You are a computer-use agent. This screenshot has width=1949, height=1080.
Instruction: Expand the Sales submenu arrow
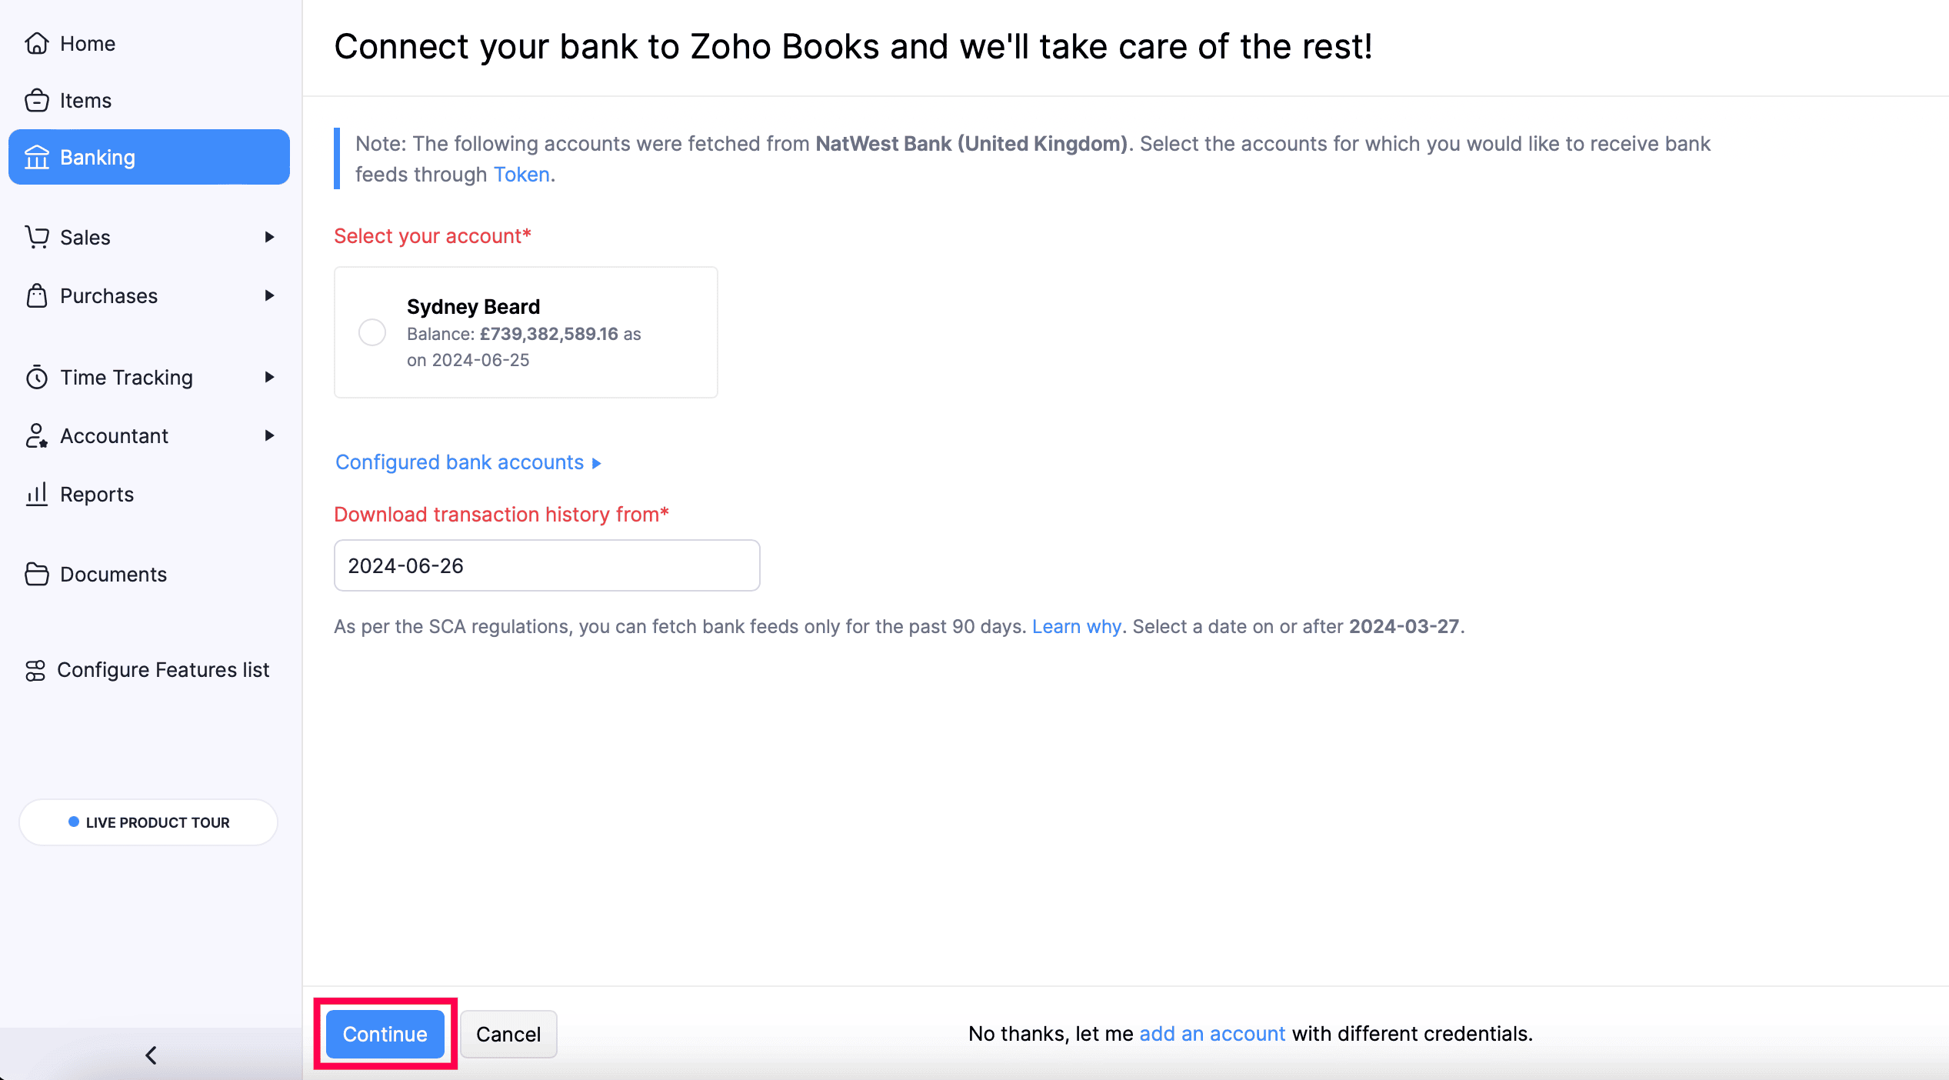pos(269,237)
